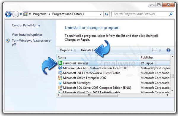Select the Microsoft Silverlight entry
Viewport: 178px width, 116px height.
(x=77, y=83)
